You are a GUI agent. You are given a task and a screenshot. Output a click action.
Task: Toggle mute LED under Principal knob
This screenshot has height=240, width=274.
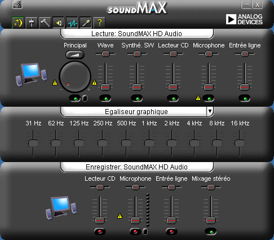tap(75, 98)
